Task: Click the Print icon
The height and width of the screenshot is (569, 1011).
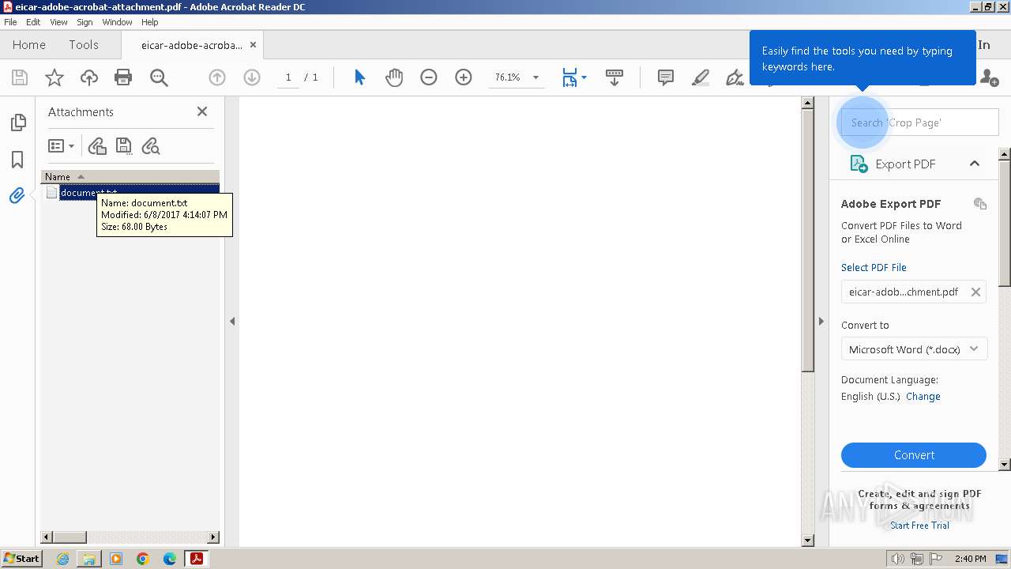Action: (123, 77)
